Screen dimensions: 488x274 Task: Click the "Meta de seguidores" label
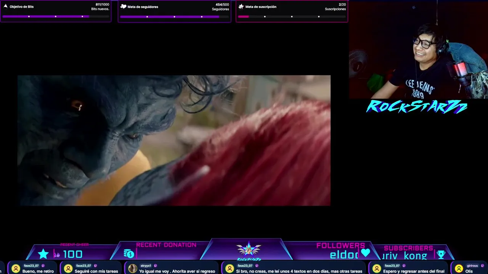tap(143, 7)
